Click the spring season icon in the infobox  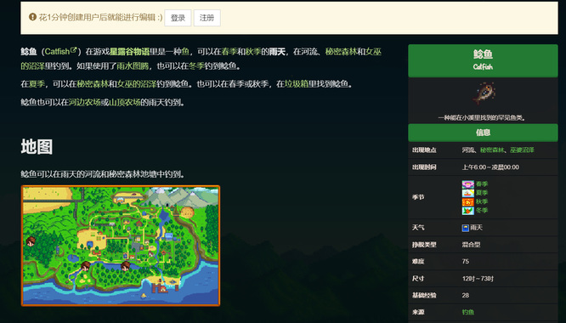click(467, 184)
